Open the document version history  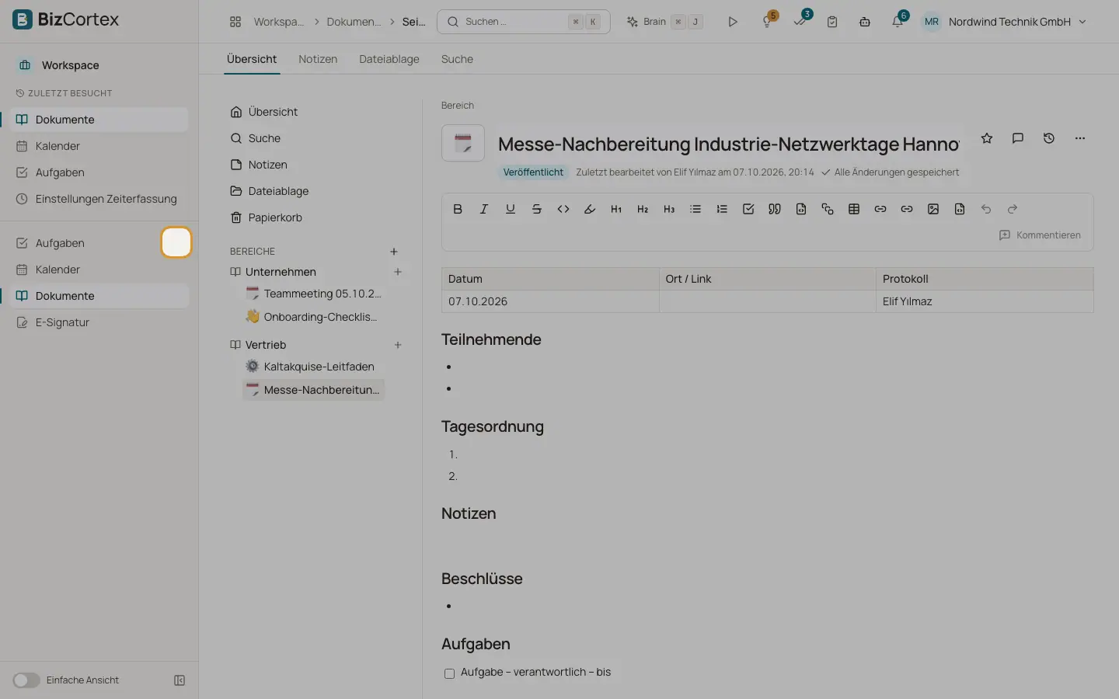click(x=1049, y=138)
